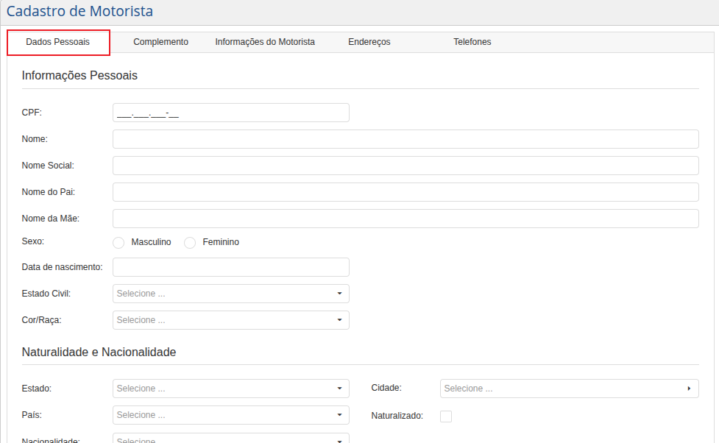
Task: Open the Estado dropdown list
Action: coord(230,389)
